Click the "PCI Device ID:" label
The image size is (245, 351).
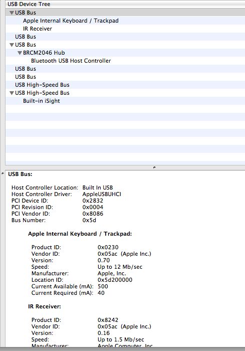click(x=30, y=201)
